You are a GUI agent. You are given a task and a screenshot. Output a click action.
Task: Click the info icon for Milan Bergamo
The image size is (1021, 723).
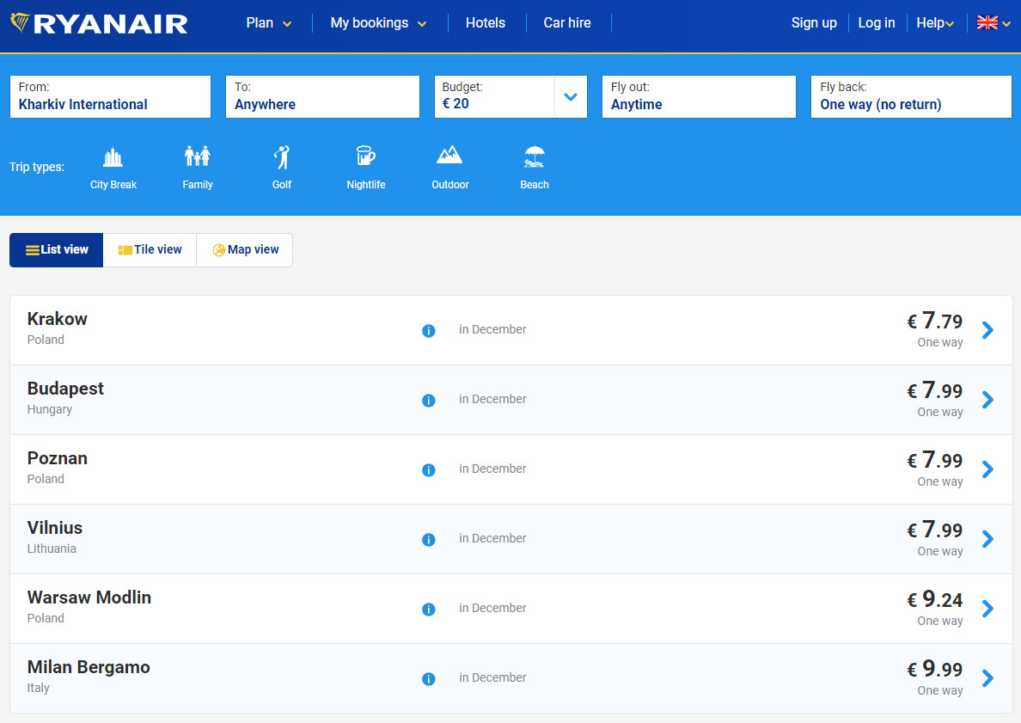[429, 679]
